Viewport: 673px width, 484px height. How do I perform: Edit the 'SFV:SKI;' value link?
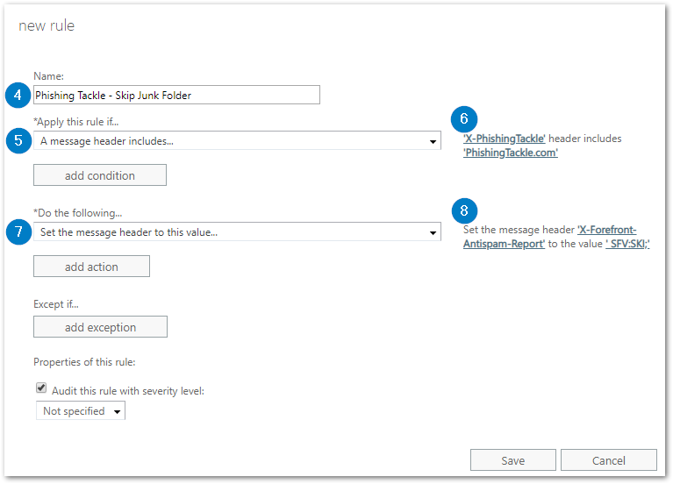coord(627,244)
